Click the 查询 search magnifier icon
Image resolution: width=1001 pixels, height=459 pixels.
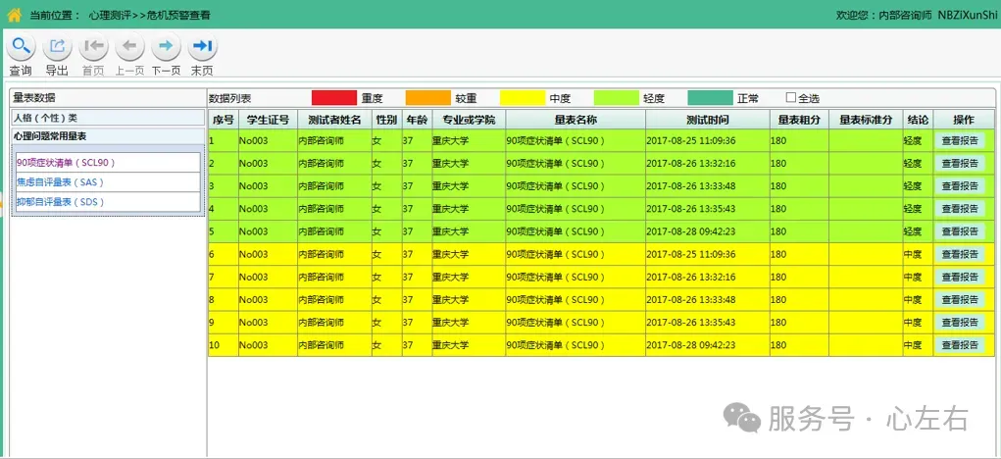pyautogui.click(x=21, y=47)
